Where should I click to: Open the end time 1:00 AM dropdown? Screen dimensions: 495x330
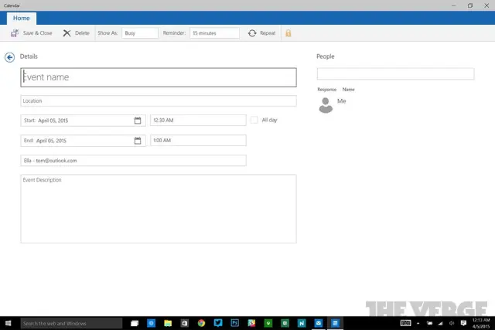tap(197, 141)
